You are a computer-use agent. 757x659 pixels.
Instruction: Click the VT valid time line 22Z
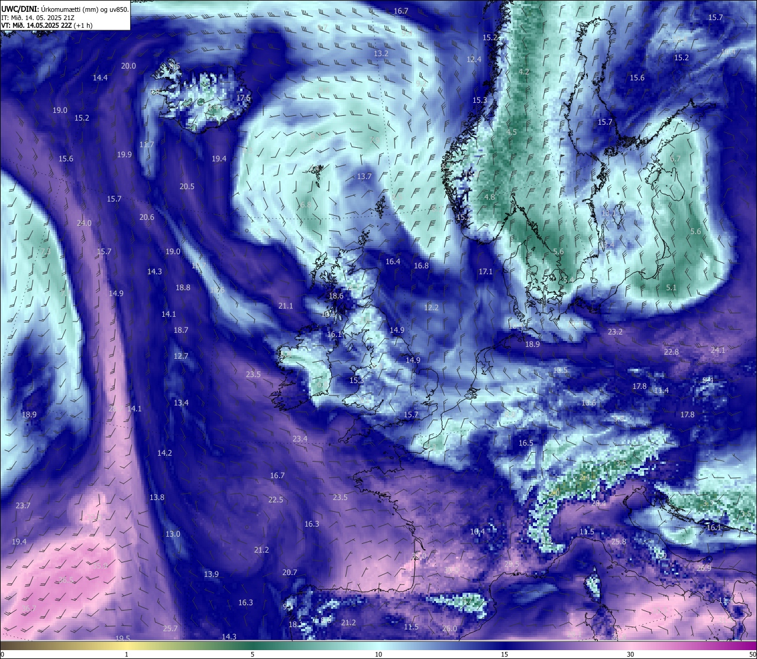point(47,25)
